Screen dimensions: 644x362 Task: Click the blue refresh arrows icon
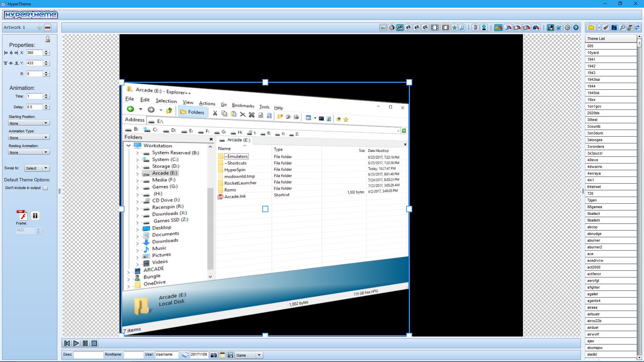coord(637,28)
